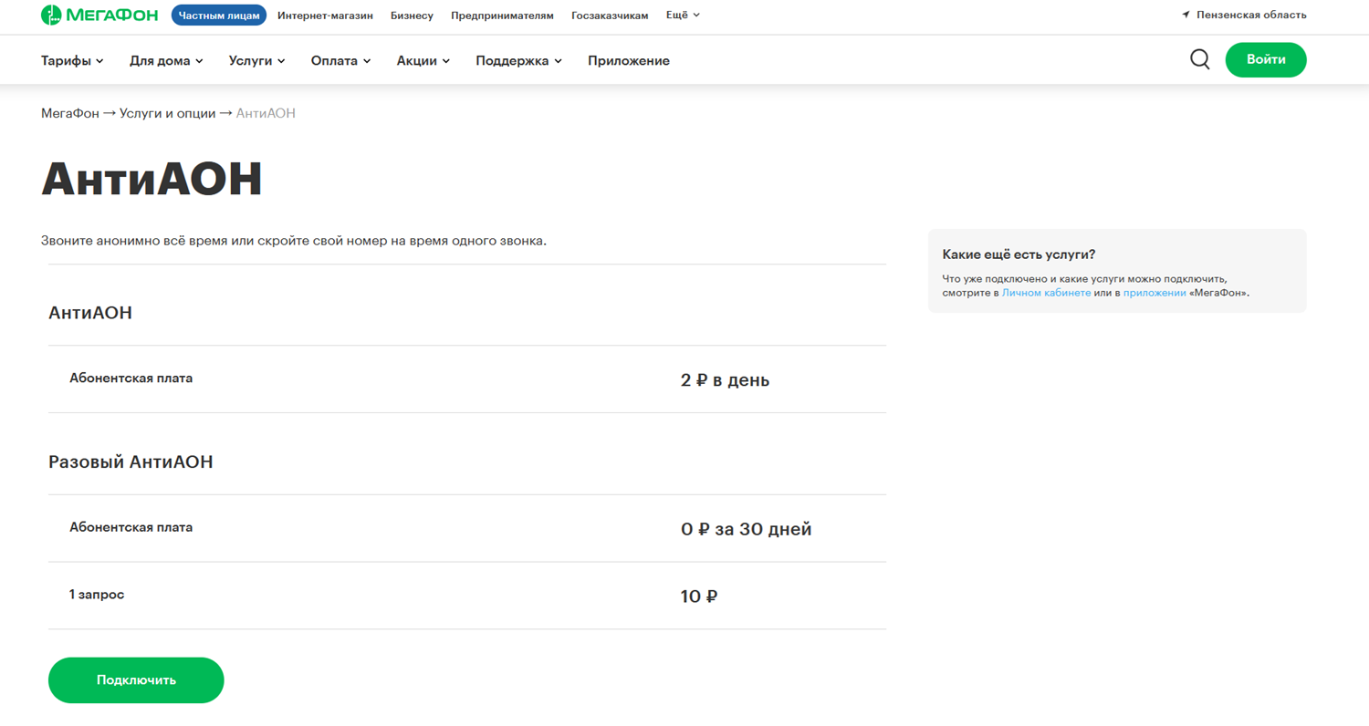Viewport: 1369px width, 726px height.
Task: Click the MegaFon logo
Action: pyautogui.click(x=99, y=16)
